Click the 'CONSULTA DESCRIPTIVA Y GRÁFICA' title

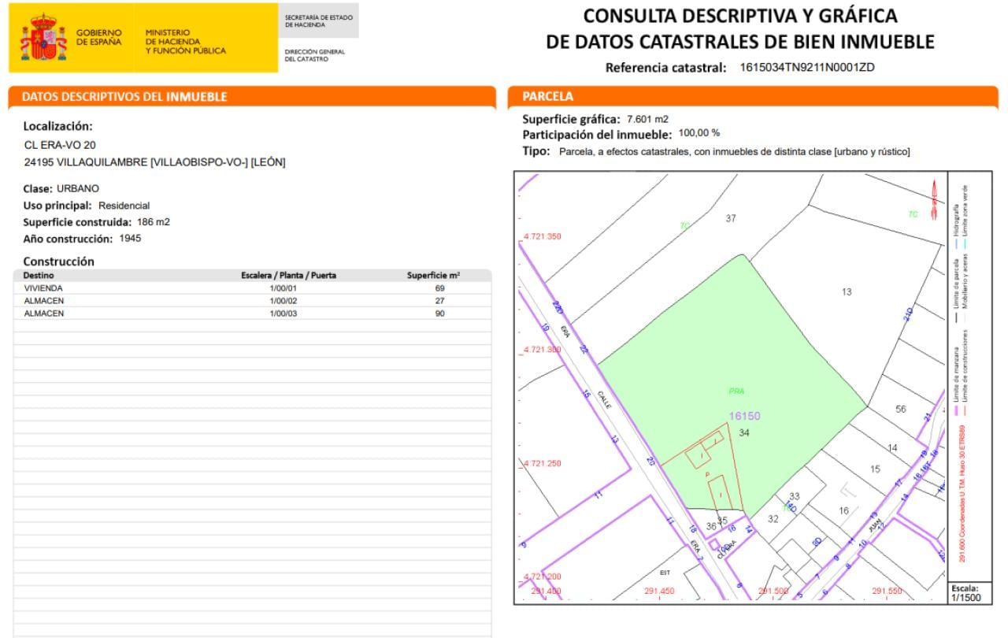(740, 16)
